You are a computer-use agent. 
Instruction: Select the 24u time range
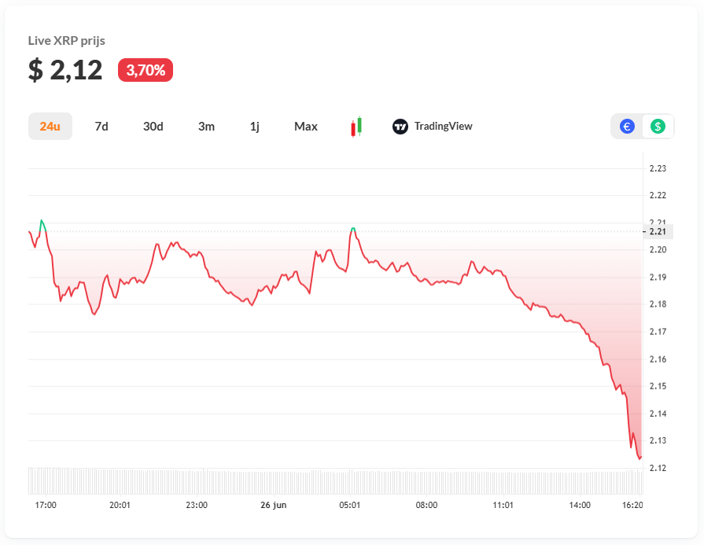point(50,126)
